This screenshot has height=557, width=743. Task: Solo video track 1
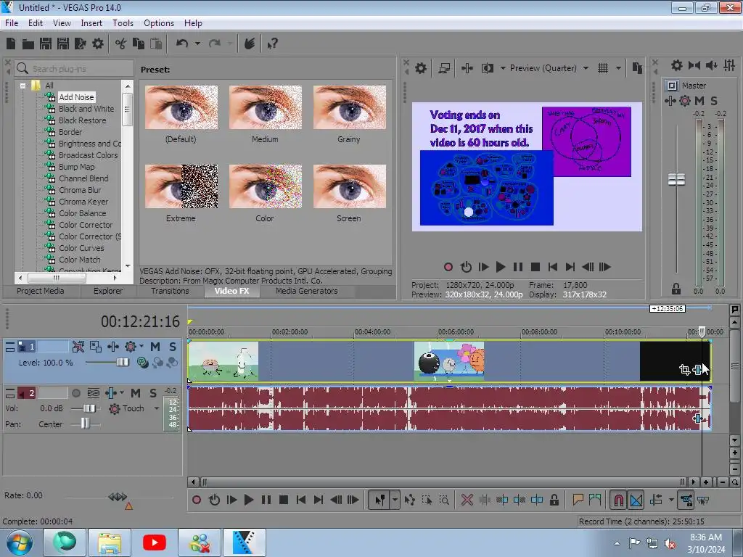173,347
